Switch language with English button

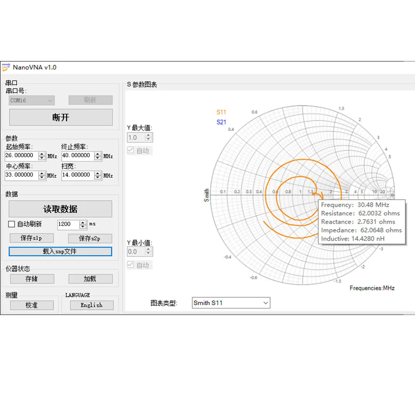coord(92,305)
